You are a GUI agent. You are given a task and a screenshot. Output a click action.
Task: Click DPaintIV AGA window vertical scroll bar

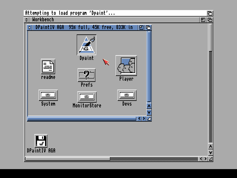[149, 67]
